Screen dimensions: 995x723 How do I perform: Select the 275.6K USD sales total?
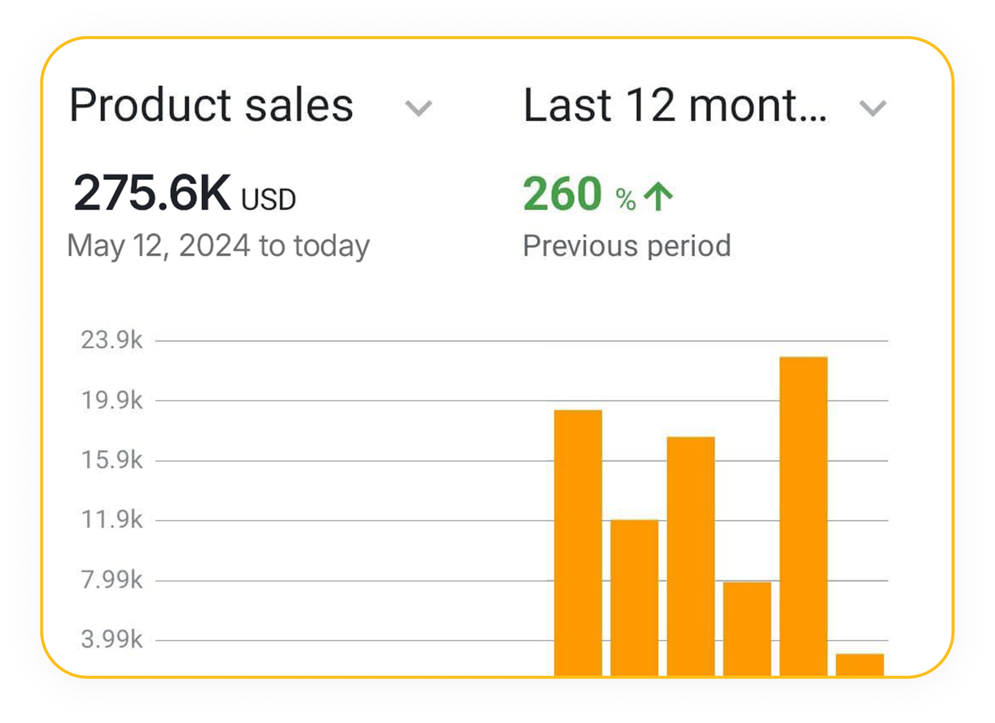[184, 194]
